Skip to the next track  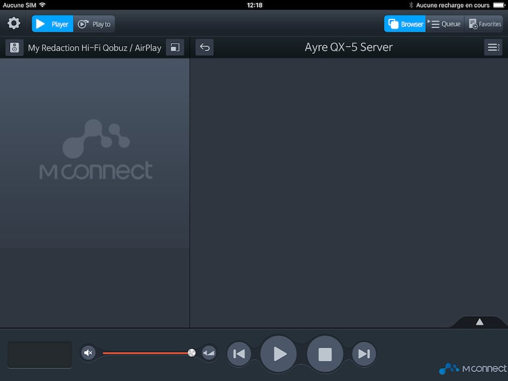coord(364,353)
